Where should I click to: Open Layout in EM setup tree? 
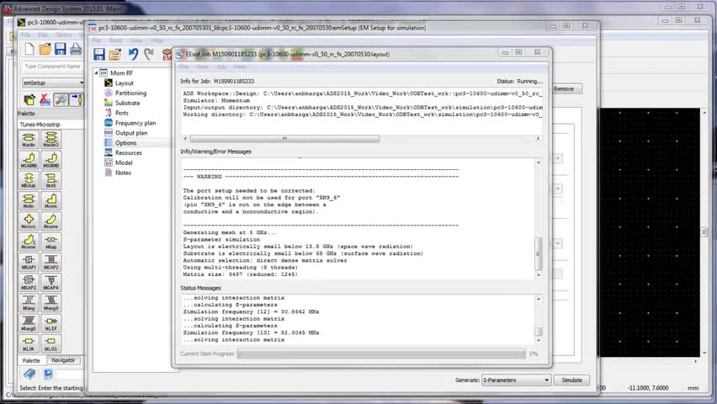[x=124, y=82]
